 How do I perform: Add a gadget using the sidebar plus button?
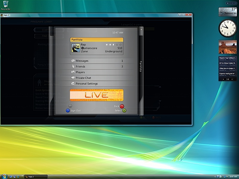pos(228,3)
